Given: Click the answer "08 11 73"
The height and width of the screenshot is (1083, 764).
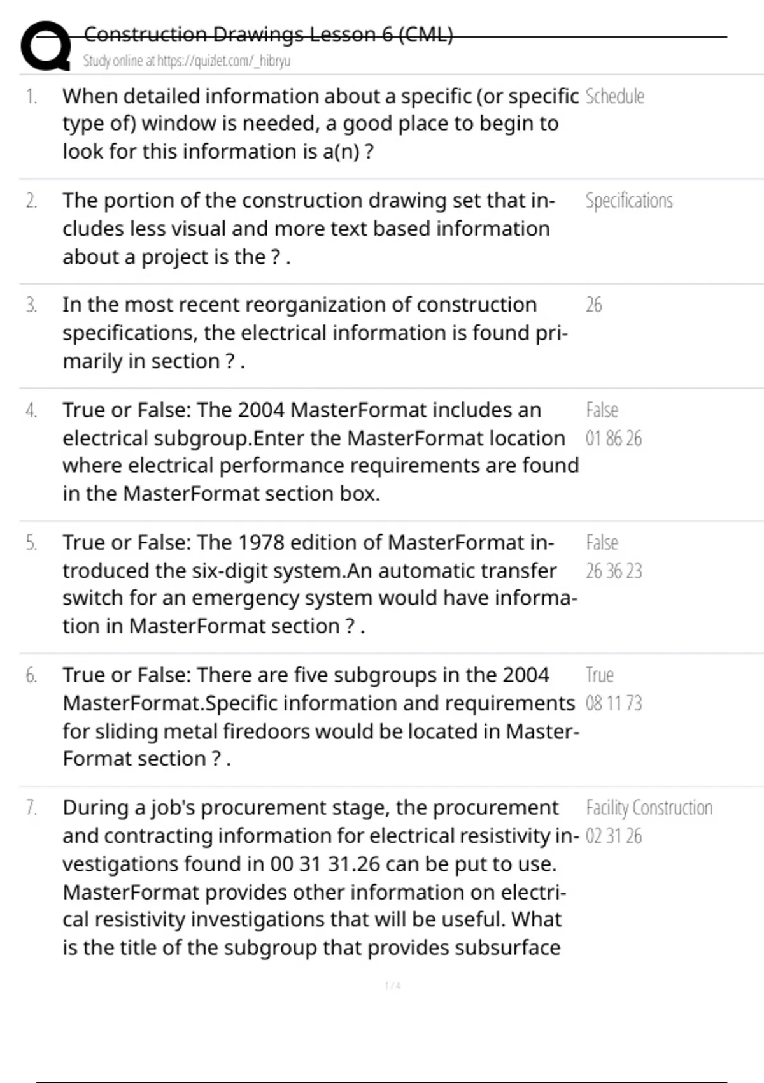Looking at the screenshot, I should pyautogui.click(x=613, y=703).
